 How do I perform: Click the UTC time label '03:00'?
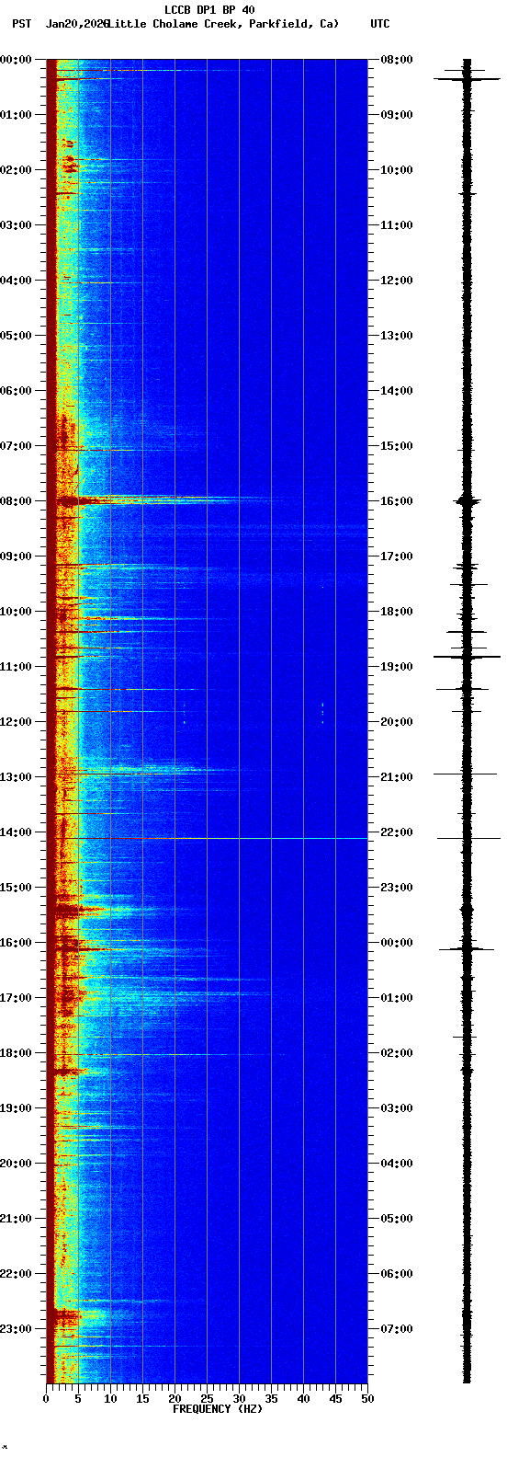397,1108
